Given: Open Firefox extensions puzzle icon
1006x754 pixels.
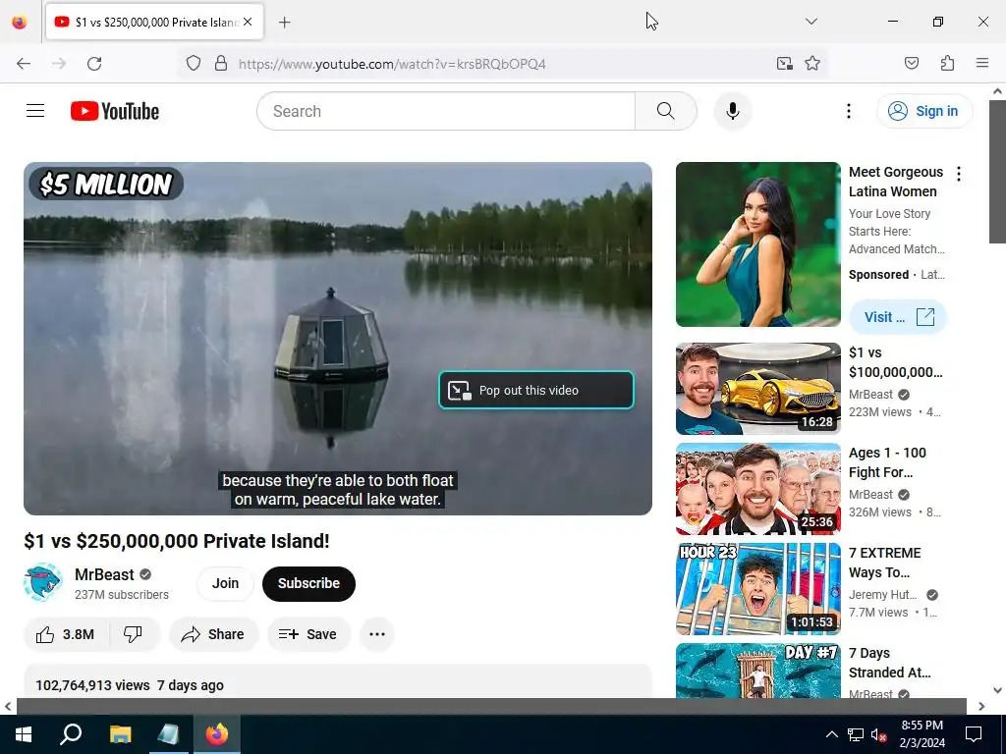Looking at the screenshot, I should (x=948, y=63).
